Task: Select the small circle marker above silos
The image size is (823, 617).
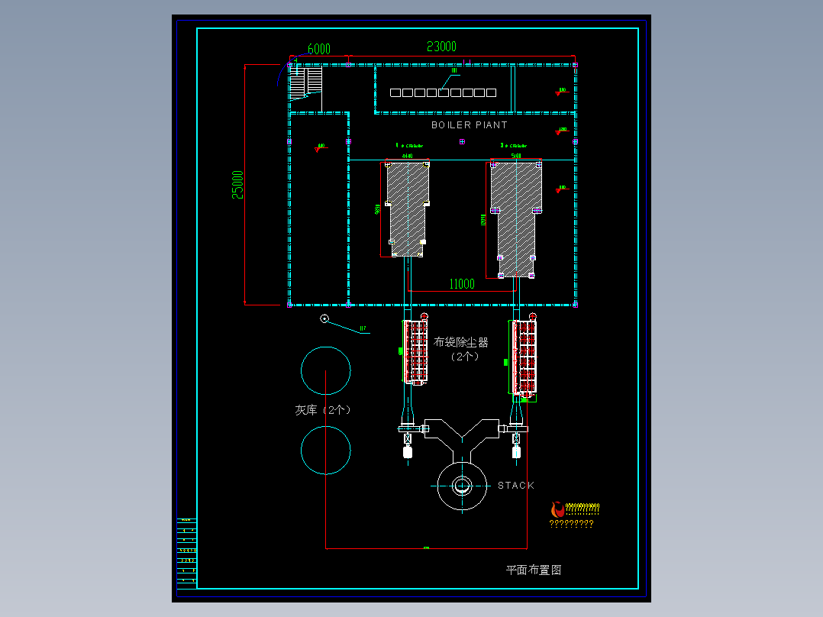Action: (324, 318)
